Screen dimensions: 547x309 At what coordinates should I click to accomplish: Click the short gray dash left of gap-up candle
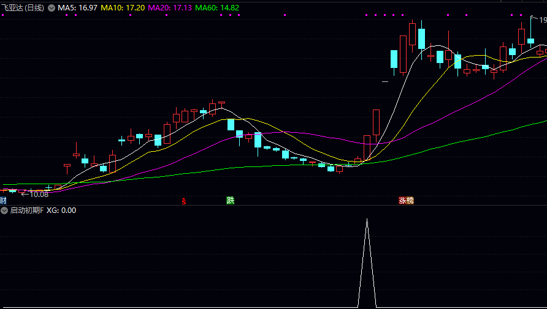(385, 81)
